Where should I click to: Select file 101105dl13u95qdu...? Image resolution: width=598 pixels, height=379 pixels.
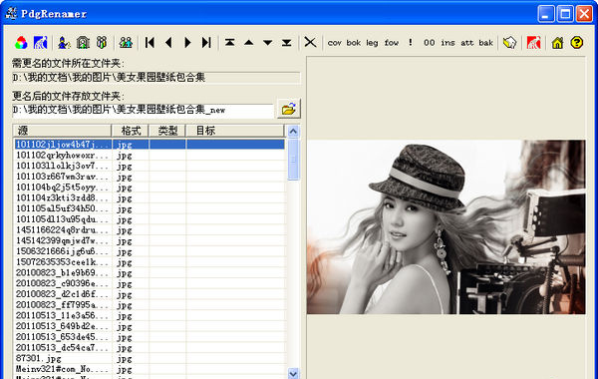[x=149, y=219]
